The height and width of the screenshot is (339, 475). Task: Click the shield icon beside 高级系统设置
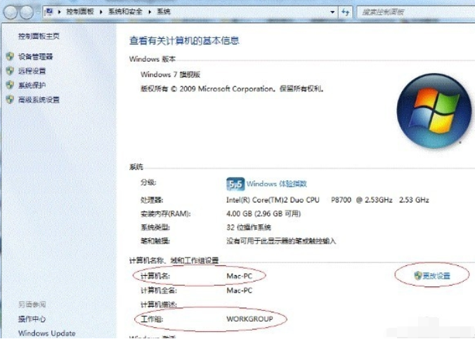tap(10, 100)
